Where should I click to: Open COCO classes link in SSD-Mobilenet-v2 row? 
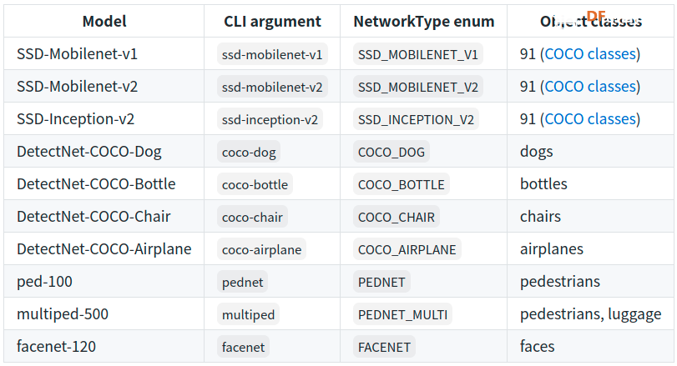(x=590, y=87)
